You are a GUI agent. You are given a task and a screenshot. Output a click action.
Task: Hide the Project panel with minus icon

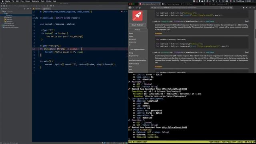[x=30, y=9]
